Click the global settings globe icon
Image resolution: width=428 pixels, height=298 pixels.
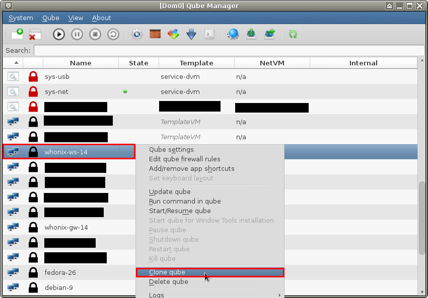click(233, 34)
